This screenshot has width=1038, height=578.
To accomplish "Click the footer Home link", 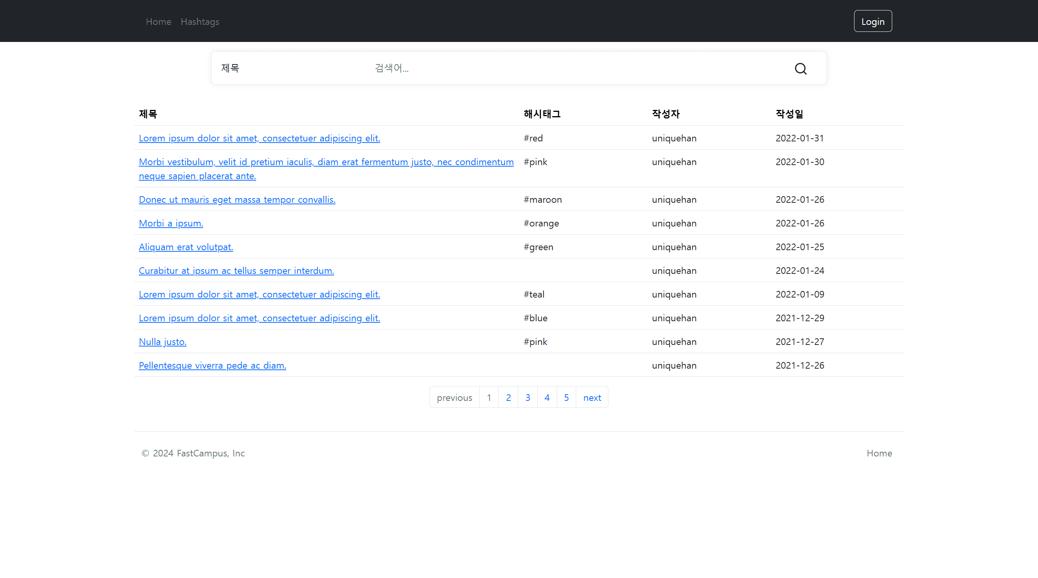I will tap(879, 453).
